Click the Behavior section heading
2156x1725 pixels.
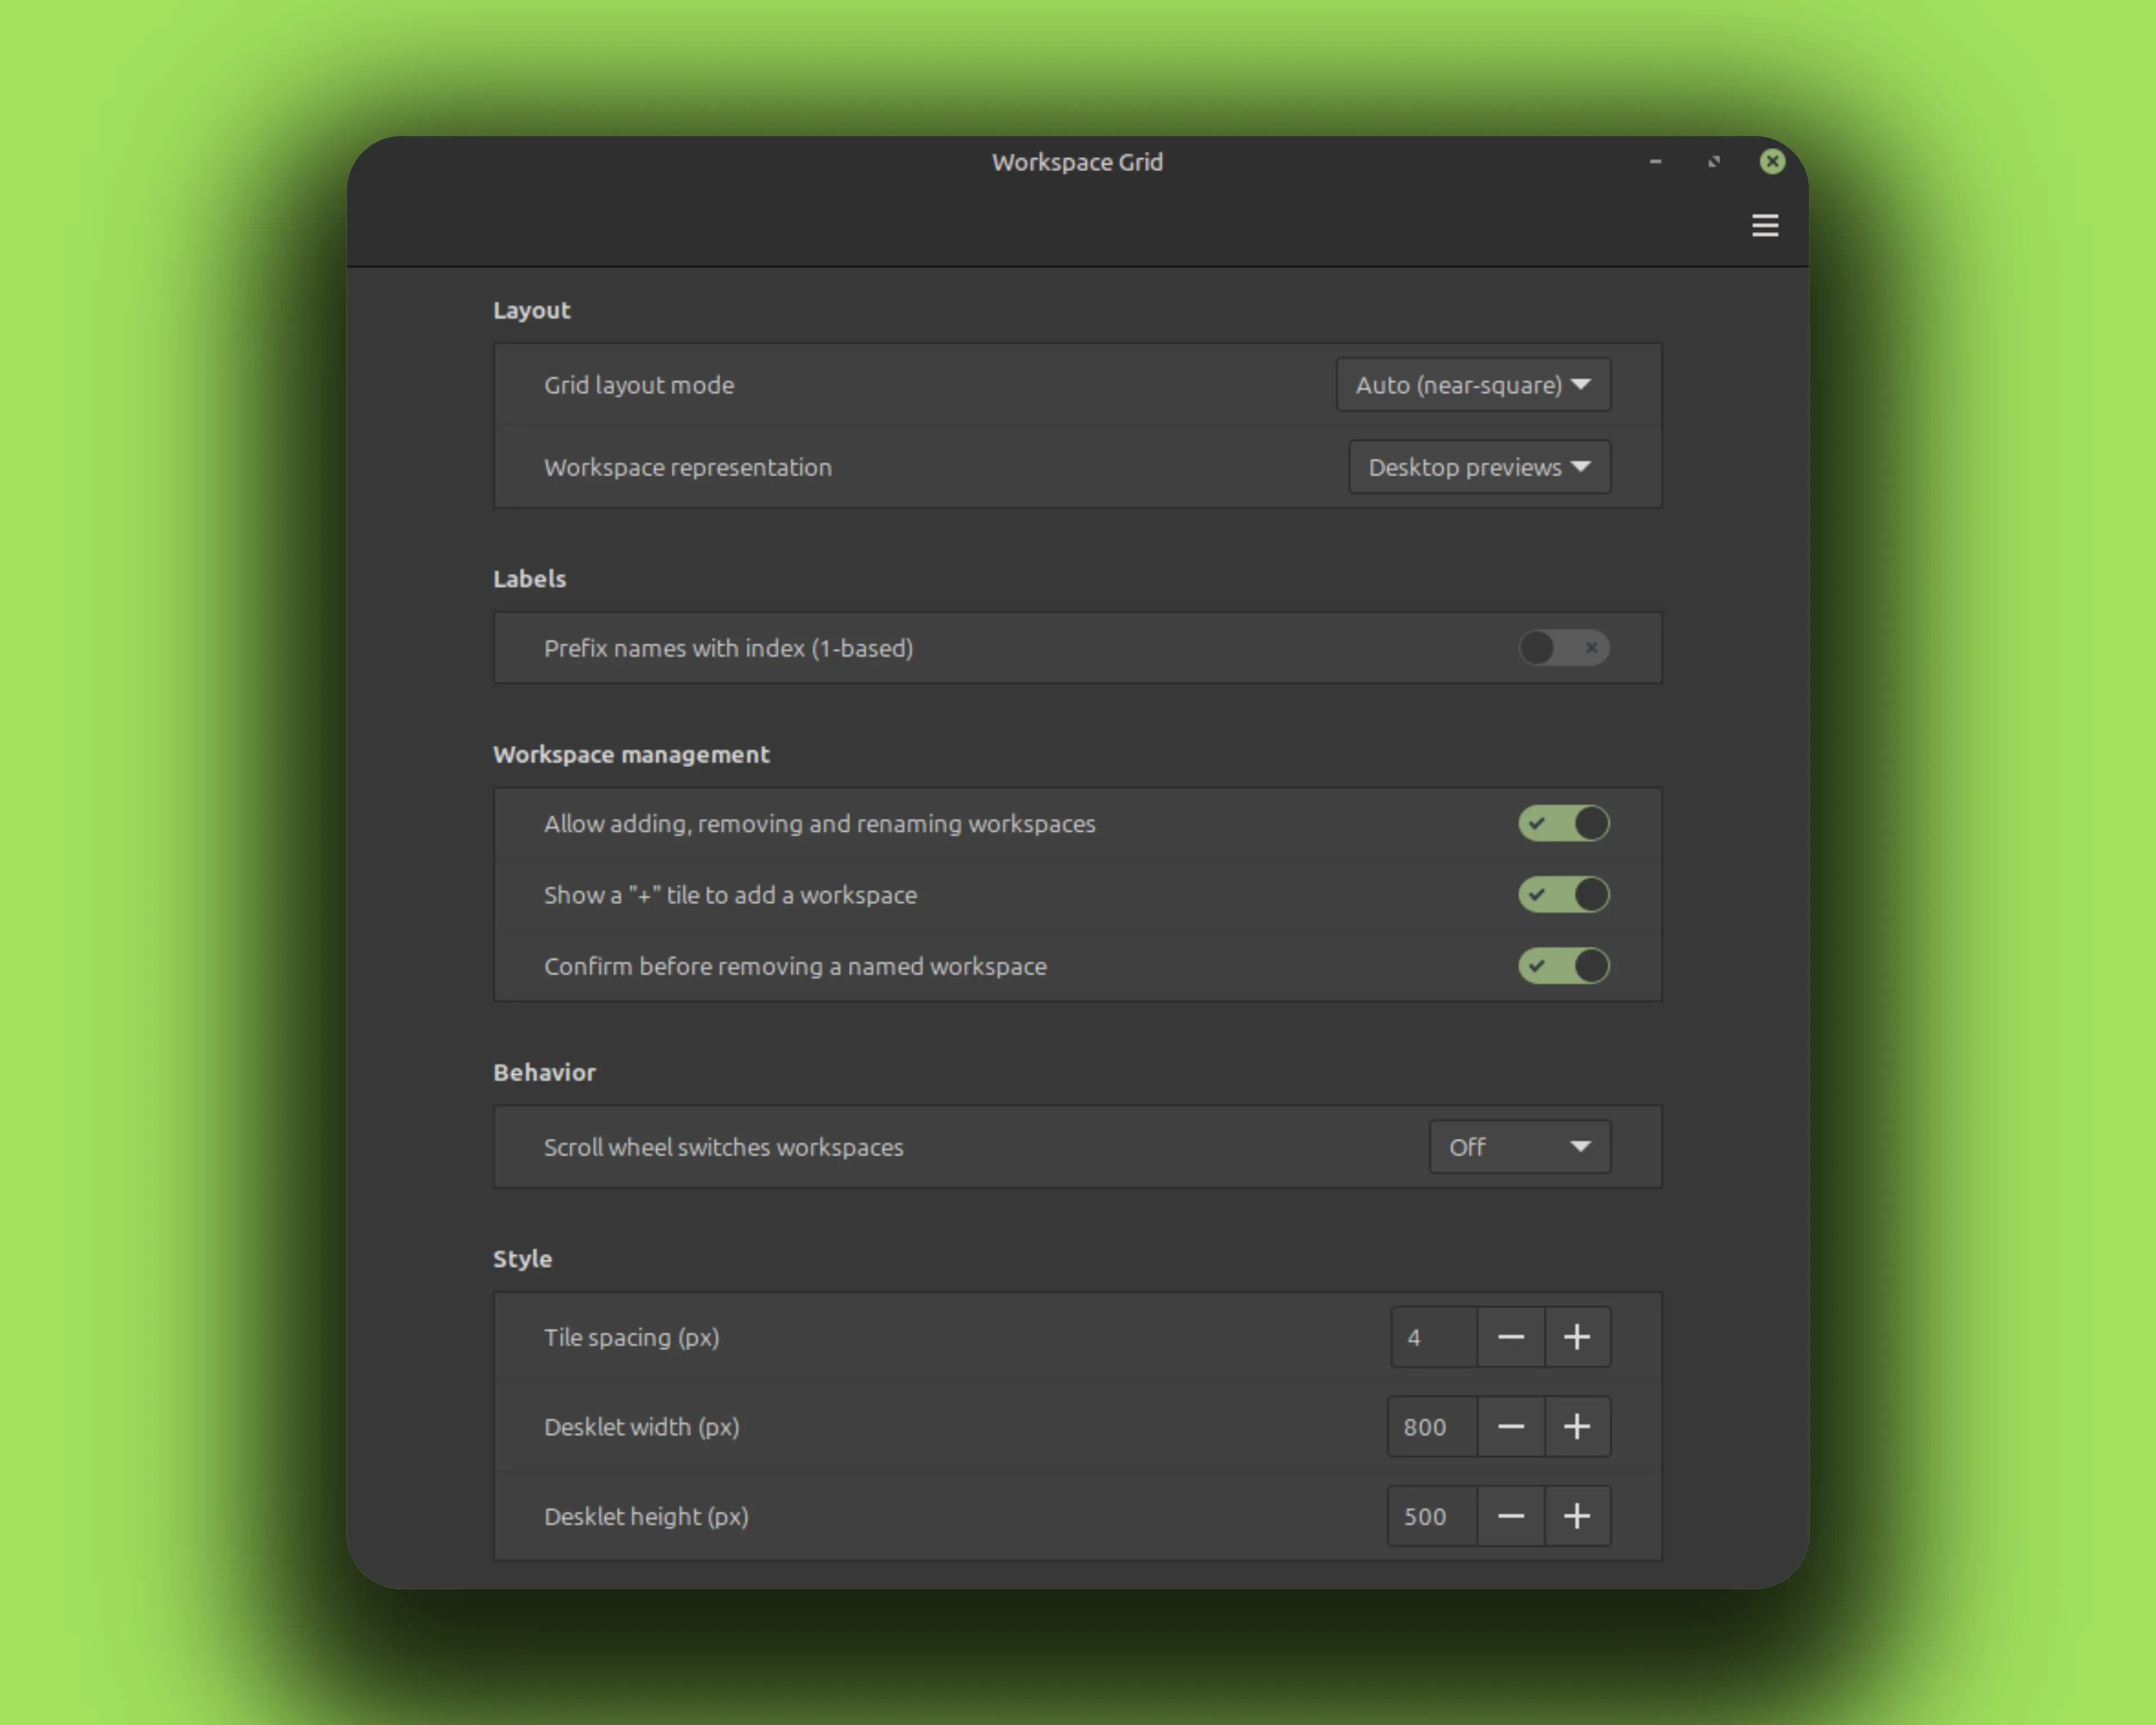click(x=544, y=1072)
